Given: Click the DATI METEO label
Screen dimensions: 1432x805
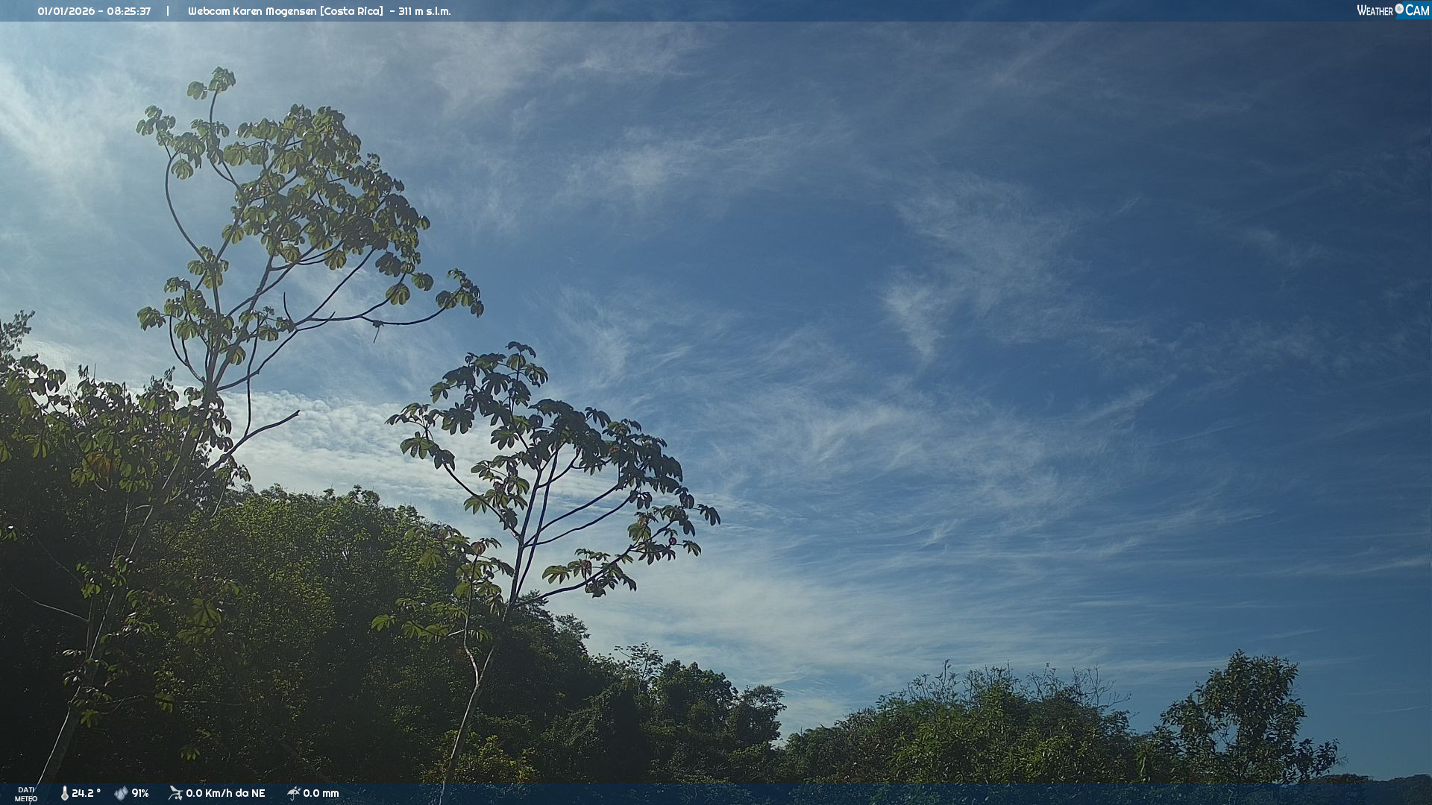Looking at the screenshot, I should tap(26, 794).
